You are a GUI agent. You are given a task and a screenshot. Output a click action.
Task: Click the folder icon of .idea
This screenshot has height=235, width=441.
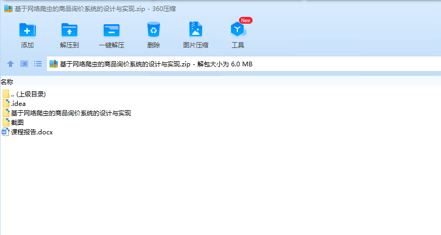coord(6,104)
